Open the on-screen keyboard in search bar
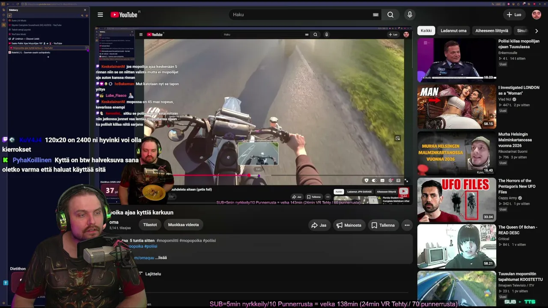This screenshot has height=308, width=548. point(375,15)
